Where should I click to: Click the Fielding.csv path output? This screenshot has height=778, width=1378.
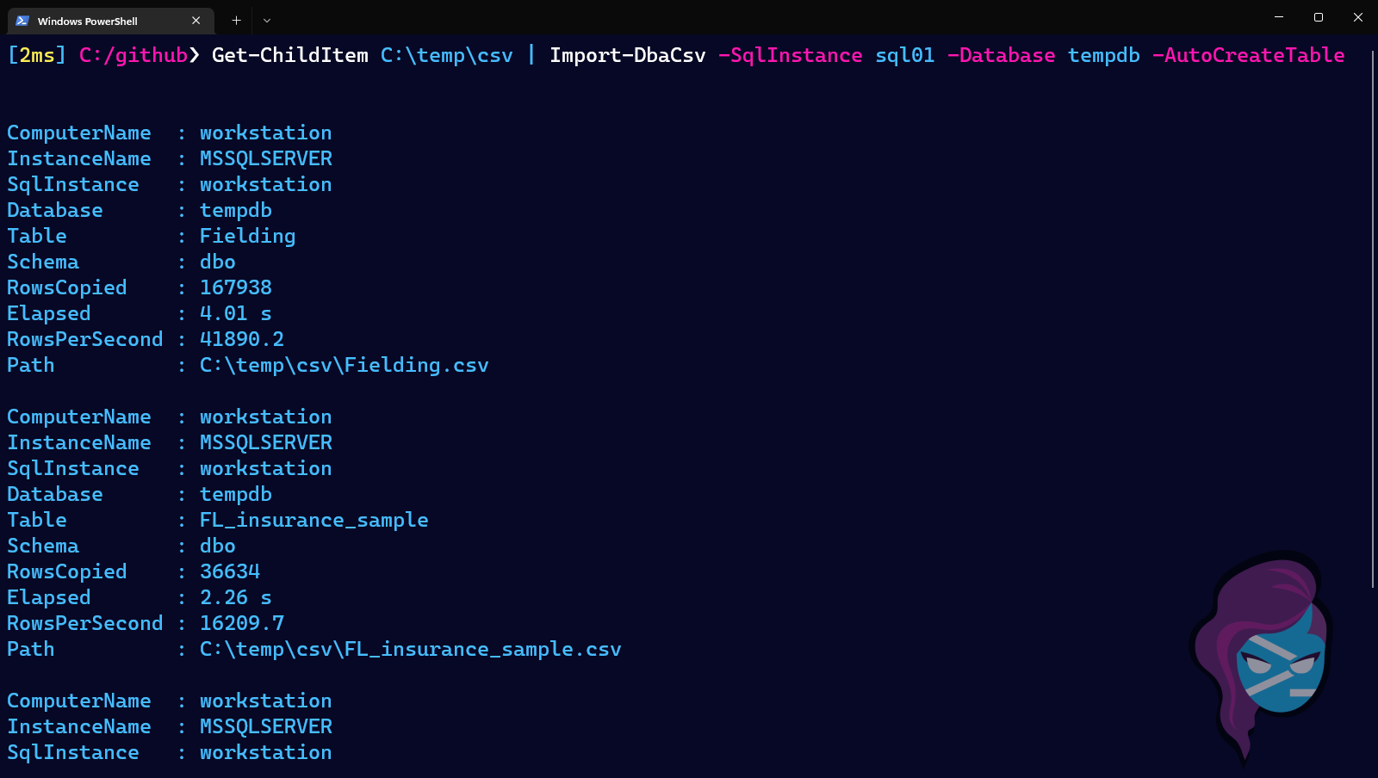pos(344,365)
